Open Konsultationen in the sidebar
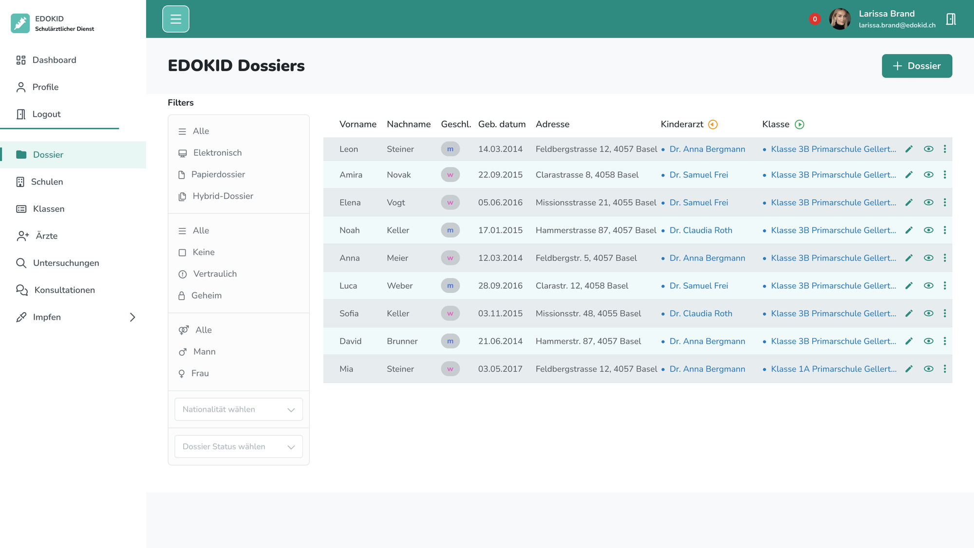974x548 pixels. 73,290
